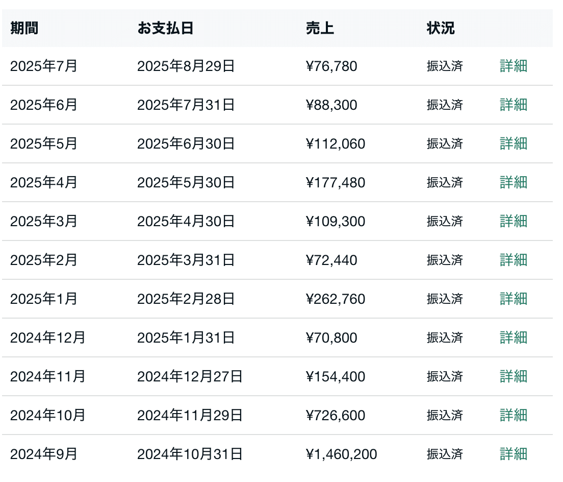Show 詳細 for the 2025年2月 row
This screenshot has height=482, width=563.
(x=513, y=260)
